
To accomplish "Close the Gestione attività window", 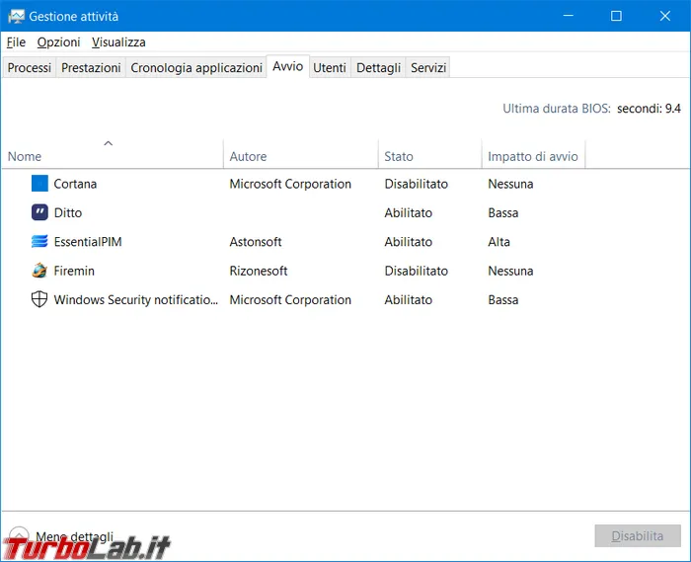I will coord(665,16).
